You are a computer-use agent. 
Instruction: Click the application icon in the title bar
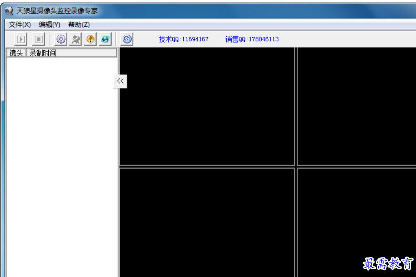coord(9,11)
